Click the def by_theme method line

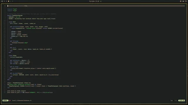point(14,67)
